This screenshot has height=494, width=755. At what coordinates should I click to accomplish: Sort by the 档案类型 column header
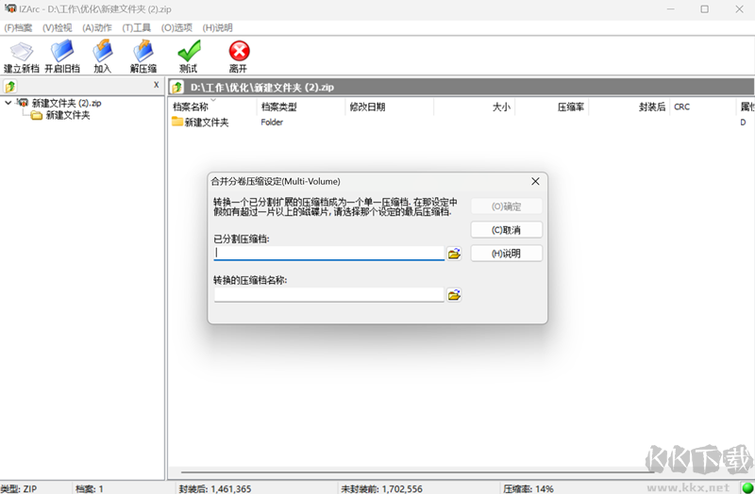click(x=301, y=107)
